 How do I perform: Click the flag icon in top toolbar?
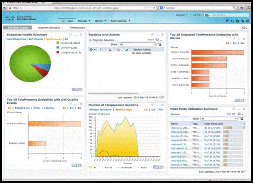(227, 21)
